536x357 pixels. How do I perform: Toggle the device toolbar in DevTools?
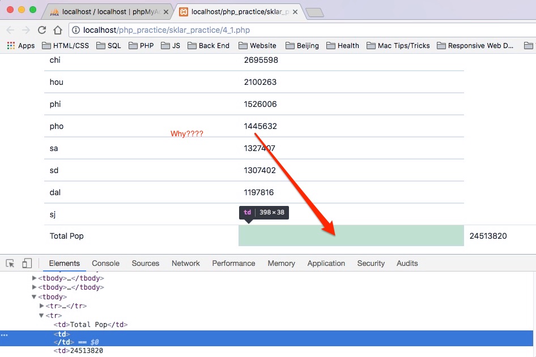[27, 263]
